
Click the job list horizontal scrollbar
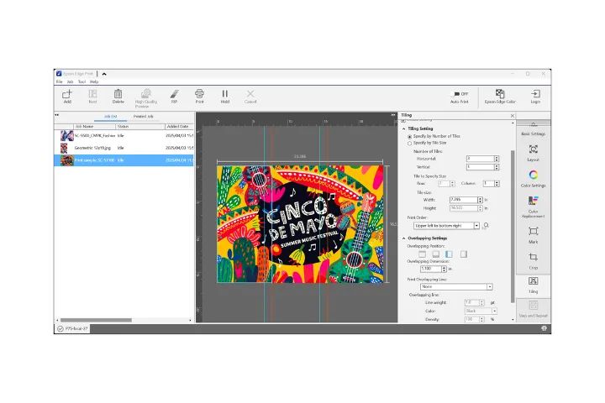(x=96, y=320)
